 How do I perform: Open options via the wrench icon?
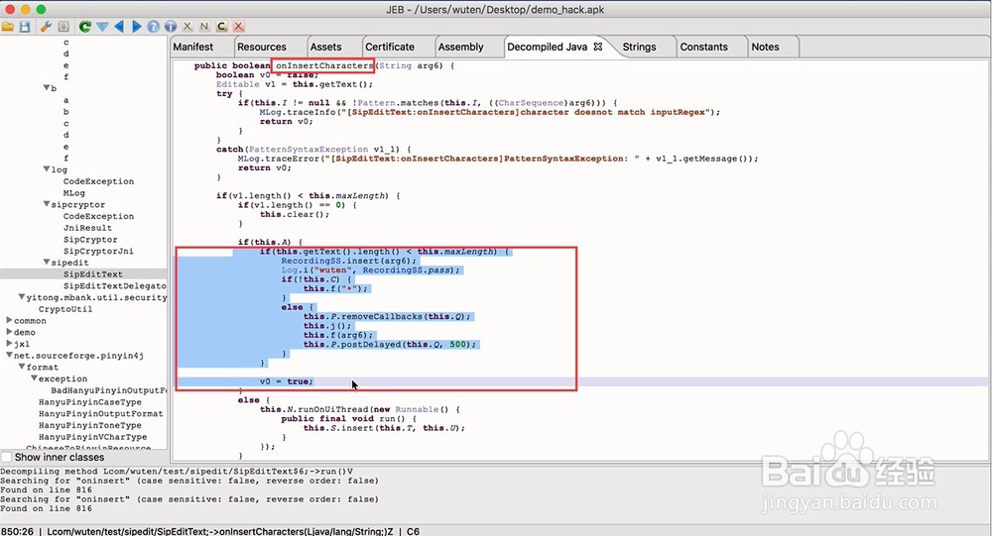tap(46, 27)
